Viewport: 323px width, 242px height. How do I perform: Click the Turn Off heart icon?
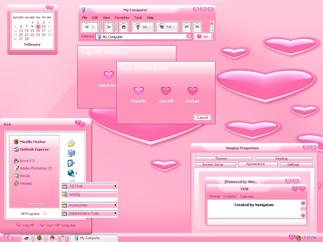tap(166, 91)
